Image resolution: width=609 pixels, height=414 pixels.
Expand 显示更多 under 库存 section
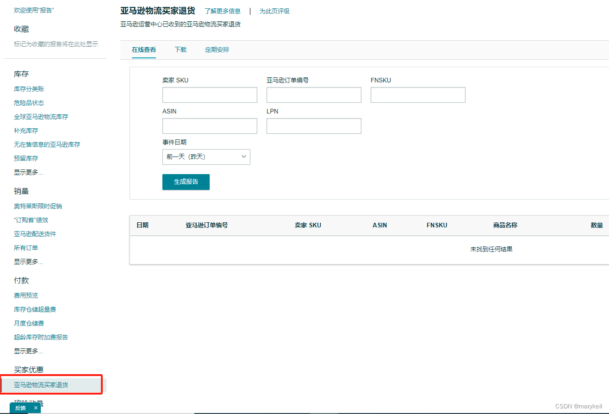click(28, 172)
